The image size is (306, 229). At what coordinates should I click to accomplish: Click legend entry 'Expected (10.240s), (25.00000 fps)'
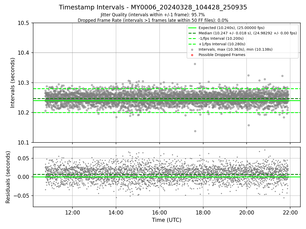coord(231,28)
